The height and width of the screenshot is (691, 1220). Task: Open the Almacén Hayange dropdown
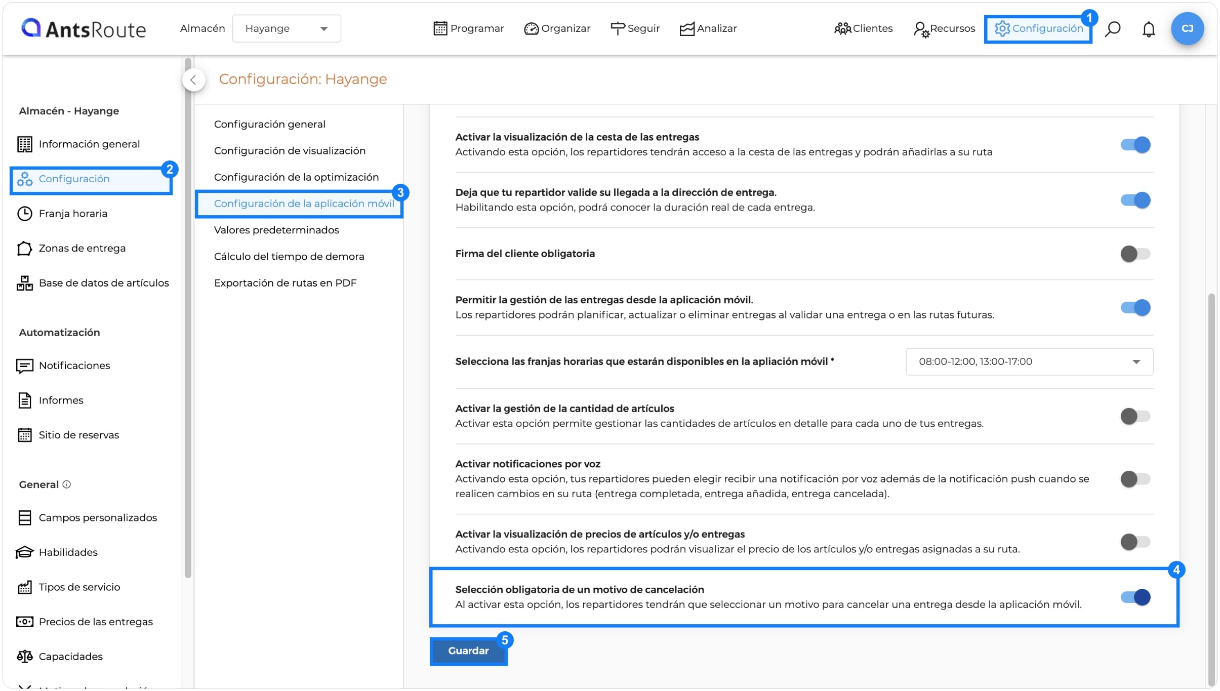tap(287, 28)
